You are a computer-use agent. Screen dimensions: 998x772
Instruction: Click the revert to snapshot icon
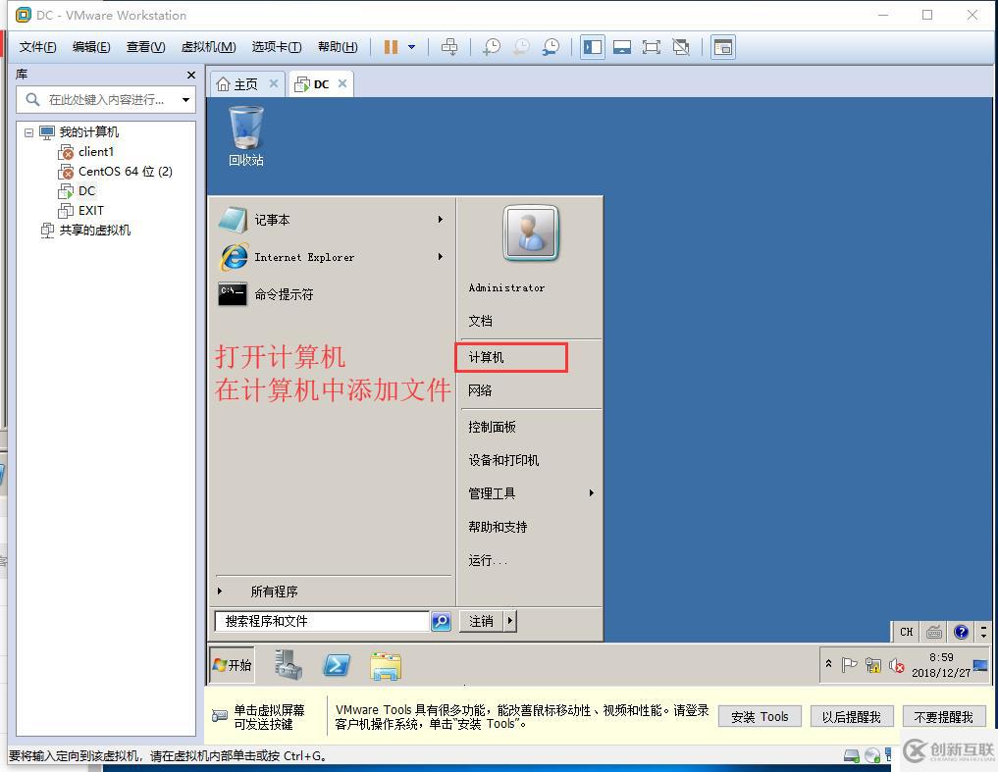pyautogui.click(x=521, y=47)
